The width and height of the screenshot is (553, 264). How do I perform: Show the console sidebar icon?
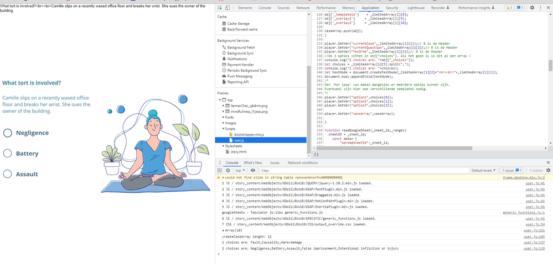pyautogui.click(x=220, y=171)
